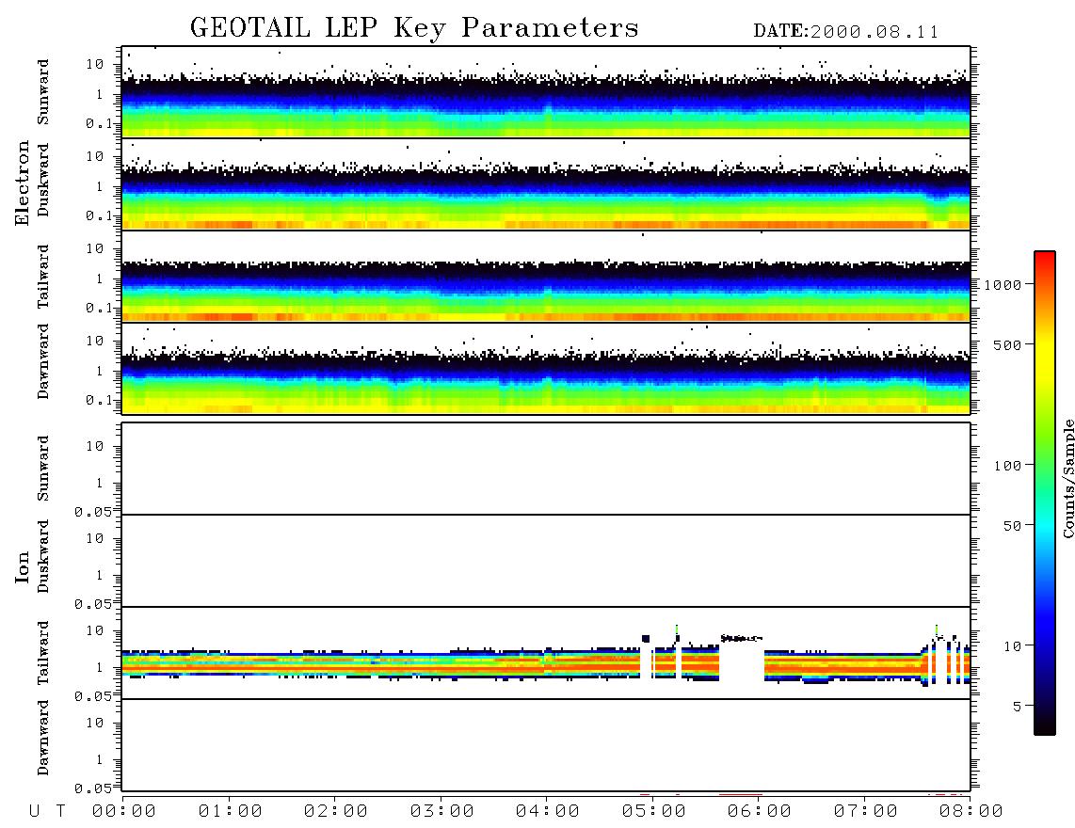Click the "50" color bar tick label
Screen dimensions: 1075x828
1012,526
